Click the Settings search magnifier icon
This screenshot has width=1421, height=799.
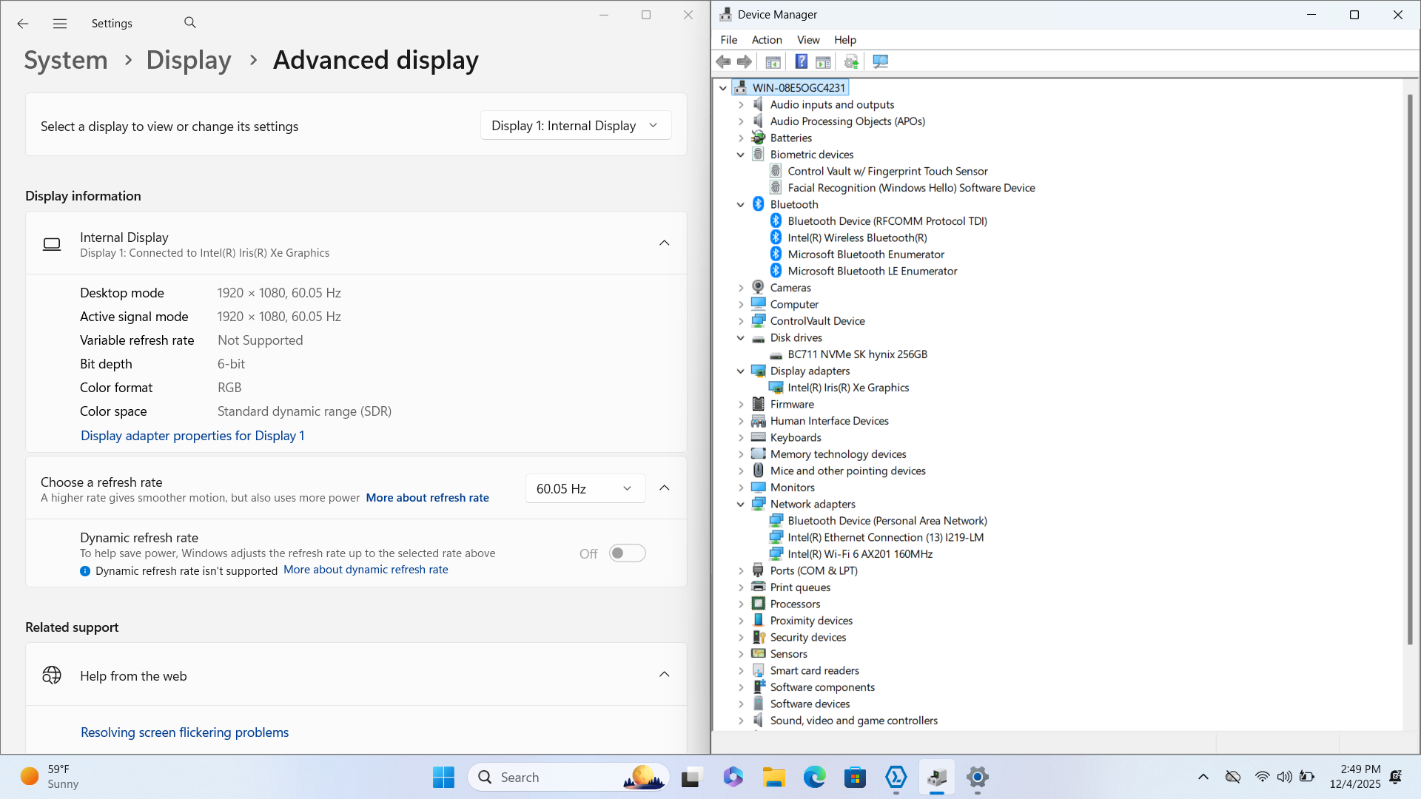(x=190, y=23)
